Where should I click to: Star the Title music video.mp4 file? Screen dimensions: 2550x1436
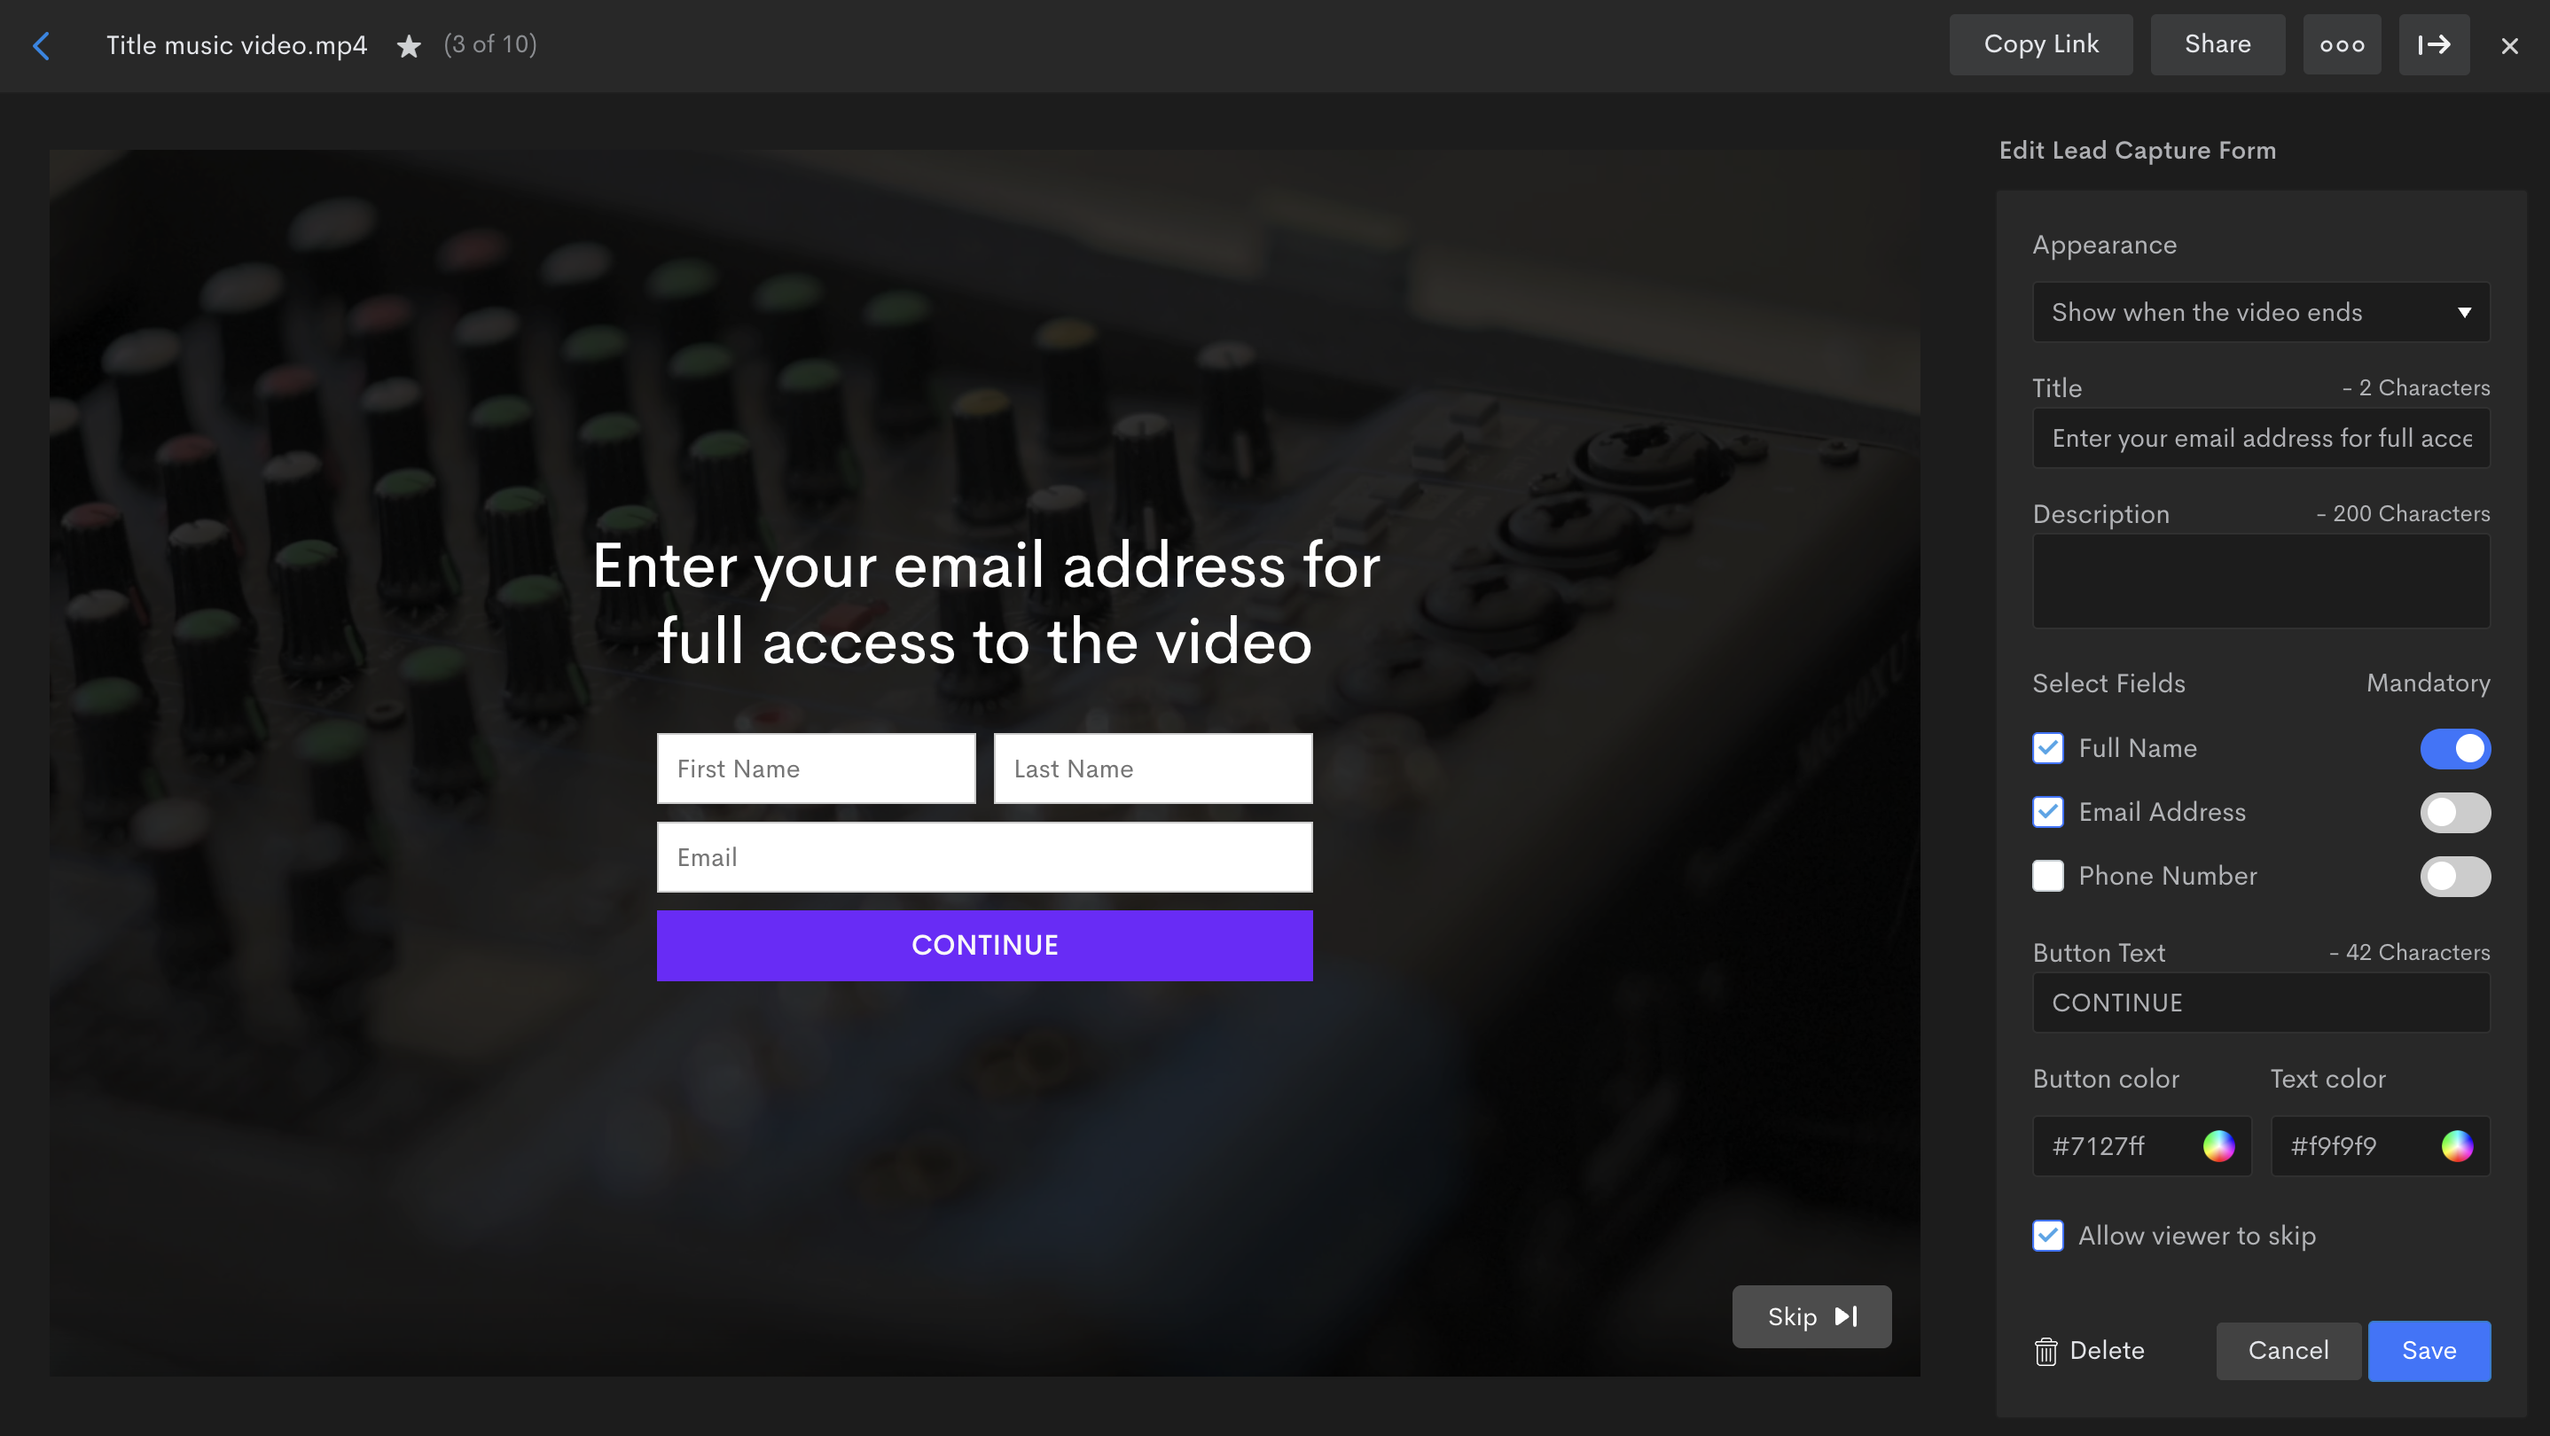[409, 45]
